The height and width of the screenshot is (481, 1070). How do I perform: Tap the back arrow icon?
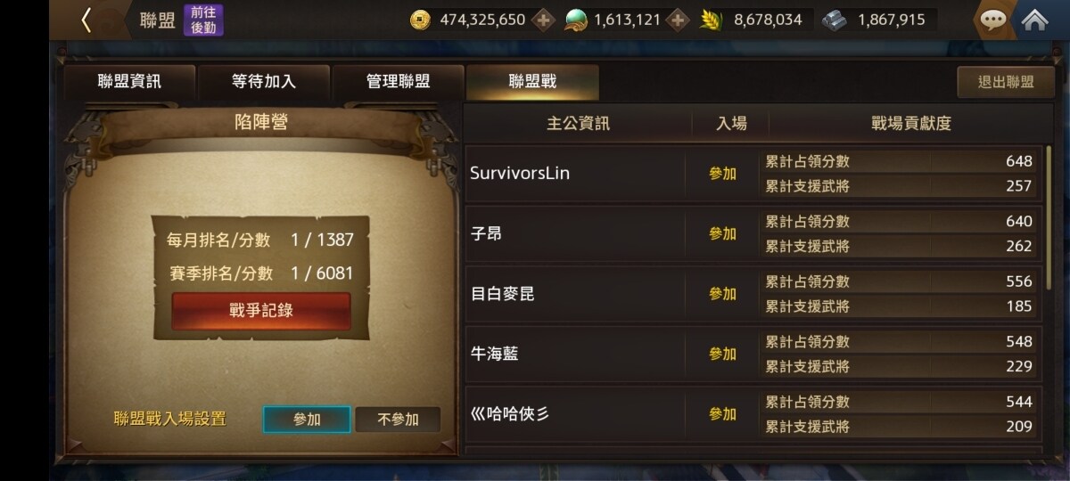[x=86, y=20]
